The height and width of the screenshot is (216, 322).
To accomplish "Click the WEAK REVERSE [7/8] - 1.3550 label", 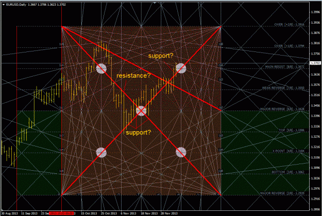I will (283, 88).
